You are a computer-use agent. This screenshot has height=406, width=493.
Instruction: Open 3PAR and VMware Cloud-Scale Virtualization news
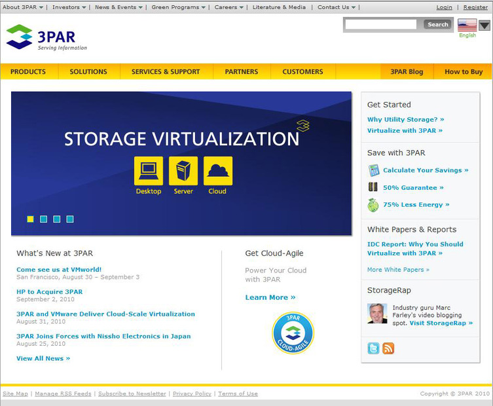tap(105, 314)
